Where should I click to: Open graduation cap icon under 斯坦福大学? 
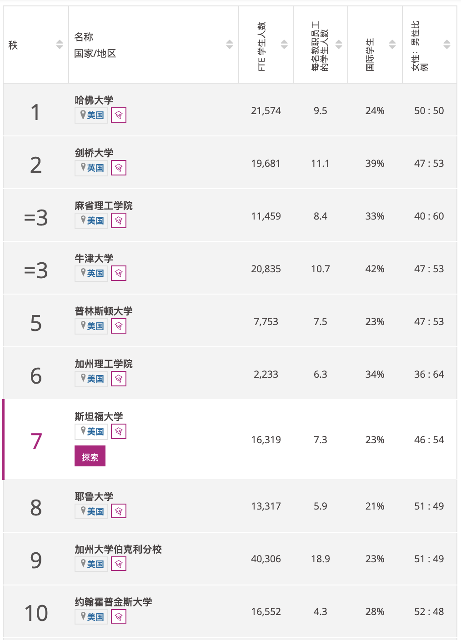point(119,431)
